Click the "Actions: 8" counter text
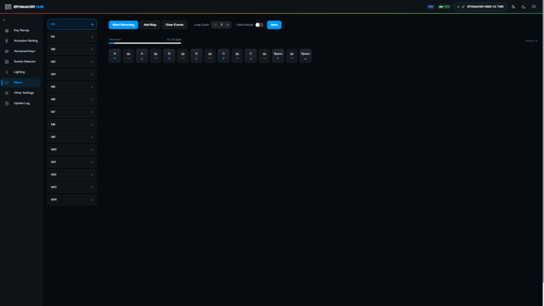Viewport: 544px width, 306px height. (531, 40)
